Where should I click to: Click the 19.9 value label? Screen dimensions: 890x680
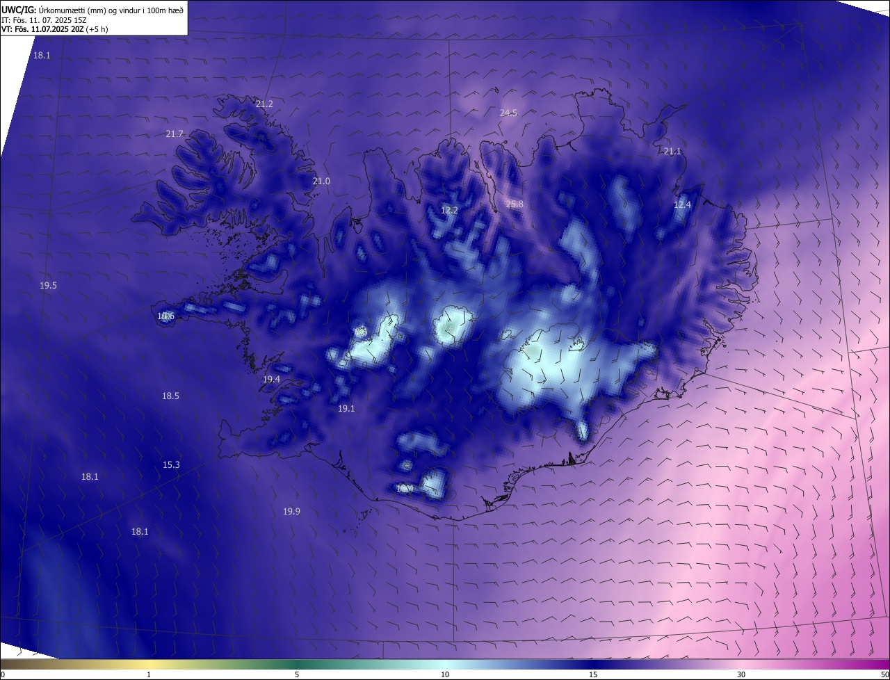[291, 511]
